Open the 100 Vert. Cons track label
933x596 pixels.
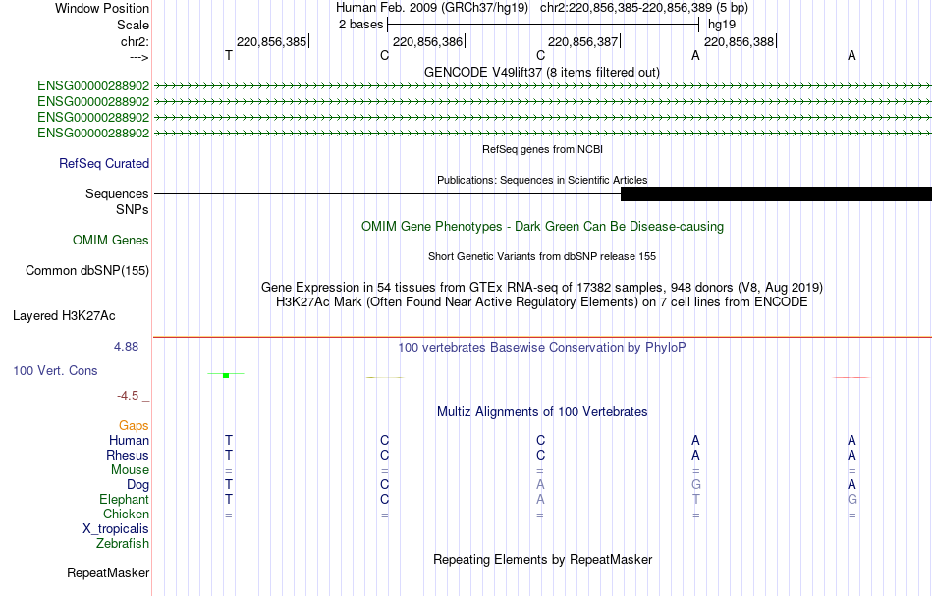(55, 370)
